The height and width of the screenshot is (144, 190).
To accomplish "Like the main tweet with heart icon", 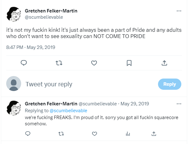I will [94, 63].
